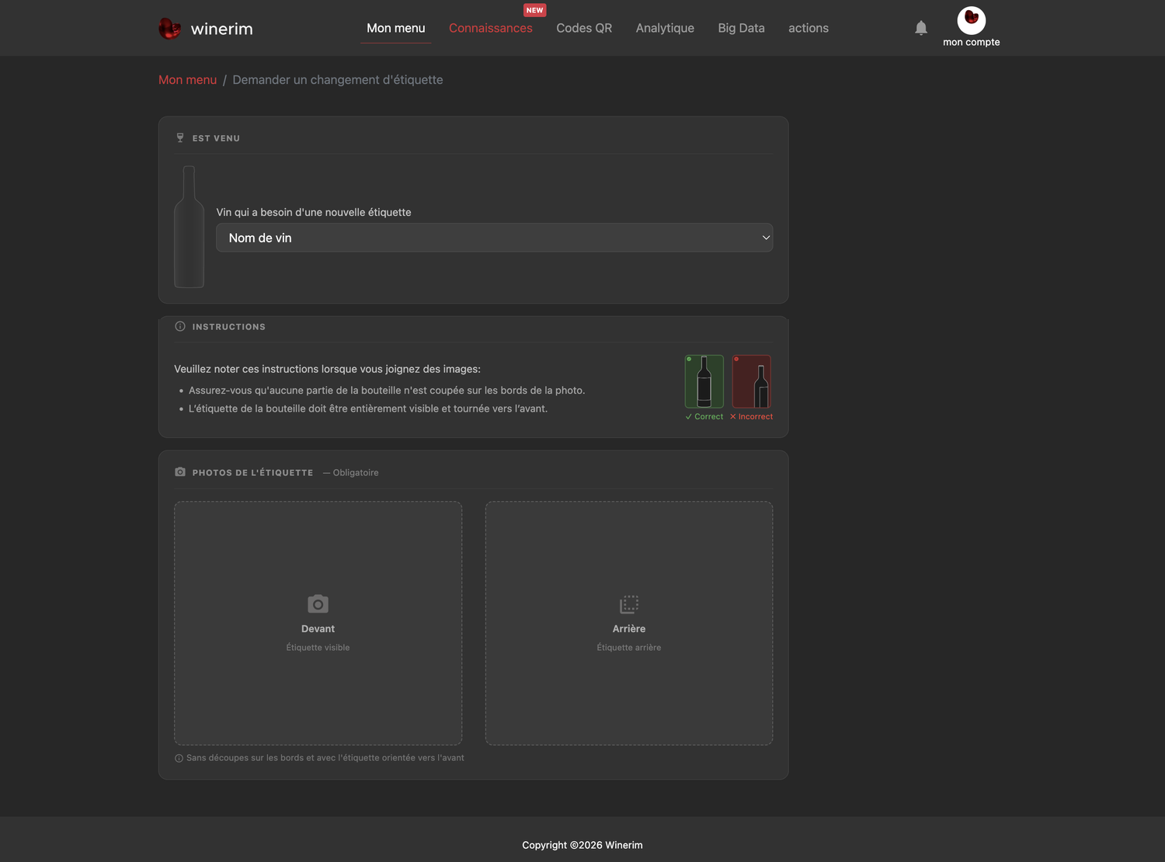Screen dimensions: 1165x862
Task: Click the Arrière back-label upload icon
Action: [x=629, y=604]
